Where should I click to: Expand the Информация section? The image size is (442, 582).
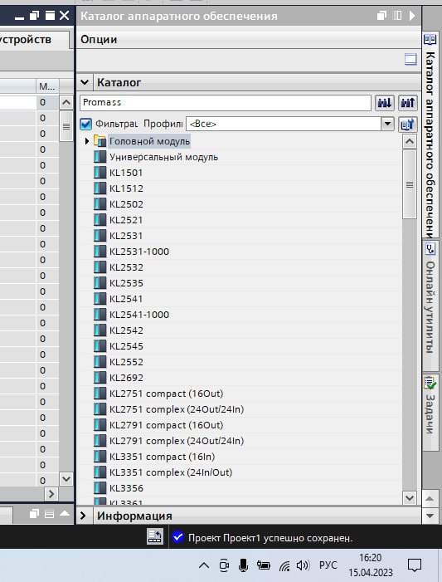[x=84, y=516]
